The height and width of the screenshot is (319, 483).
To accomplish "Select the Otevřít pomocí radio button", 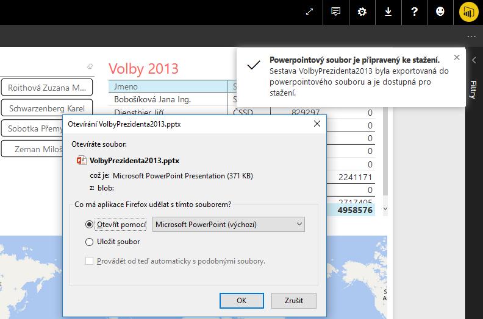I will tap(89, 225).
